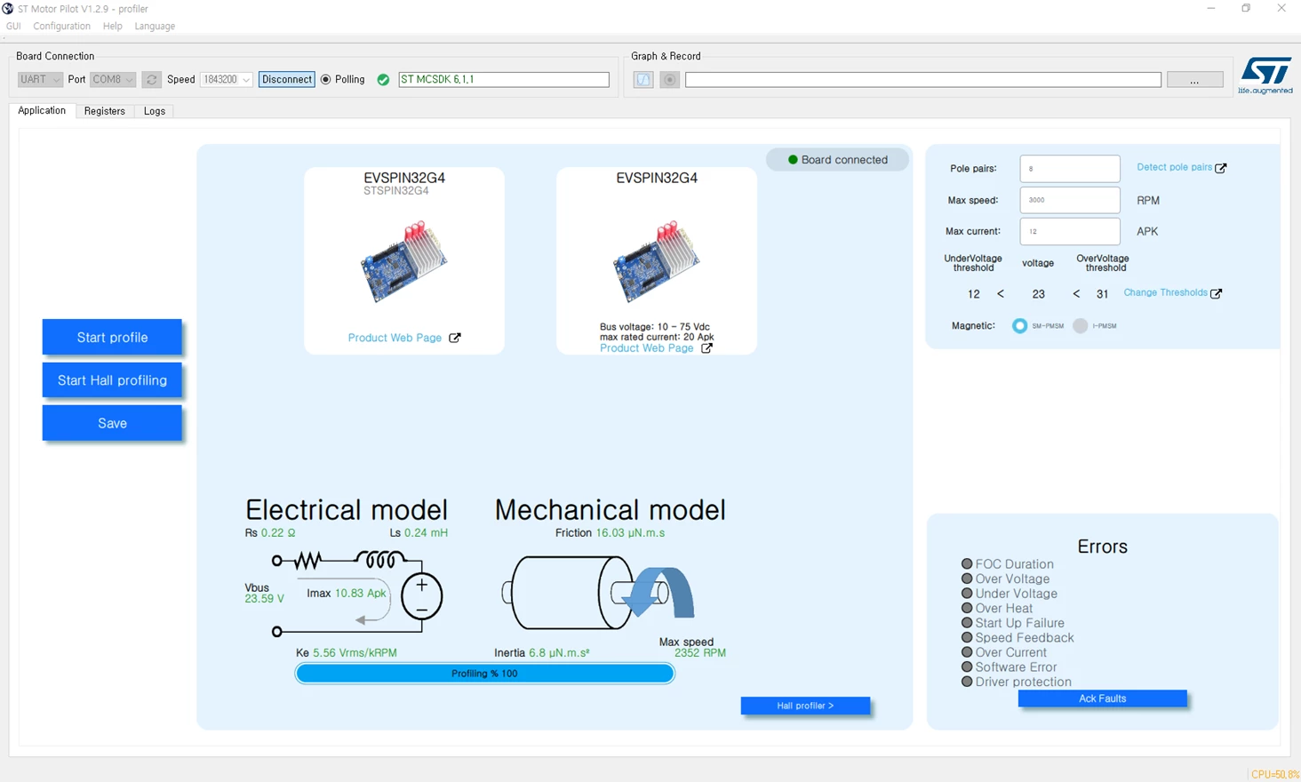This screenshot has height=782, width=1301.
Task: Click external link icon under power board card
Action: click(x=706, y=348)
